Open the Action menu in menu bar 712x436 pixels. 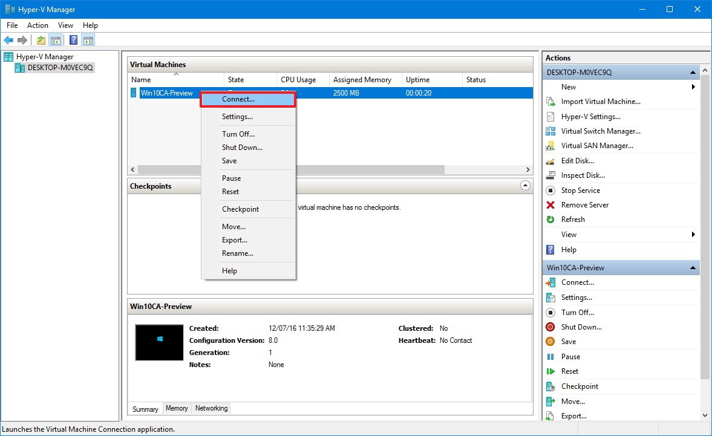[38, 25]
